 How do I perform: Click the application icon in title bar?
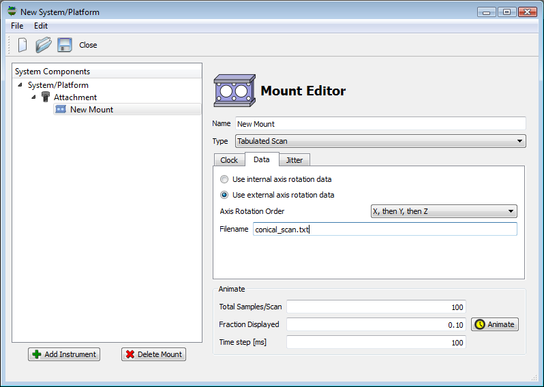tap(12, 12)
